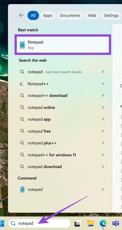Expand the notepad command chevron

[103, 189]
